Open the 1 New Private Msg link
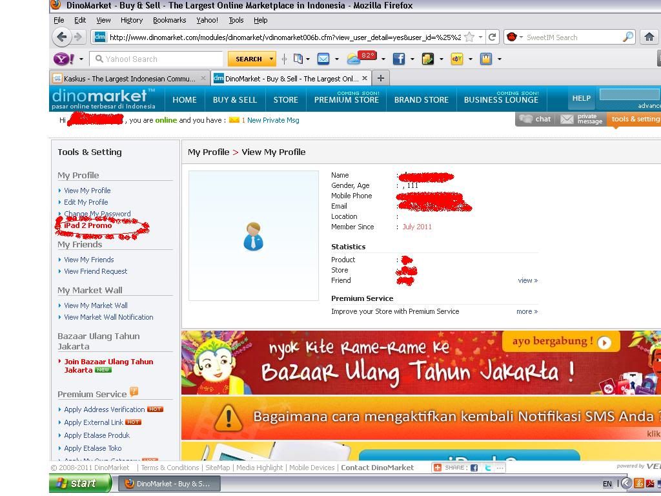661x496 pixels. [270, 120]
